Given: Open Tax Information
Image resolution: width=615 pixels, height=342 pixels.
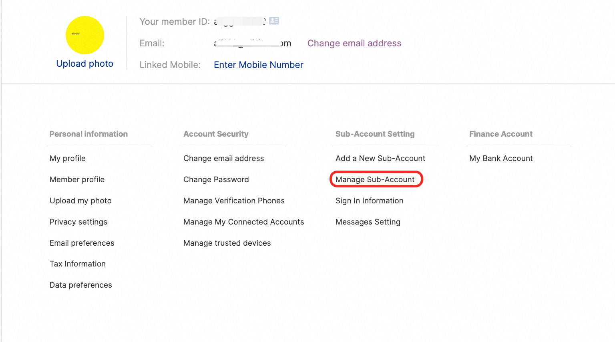Looking at the screenshot, I should pos(78,264).
